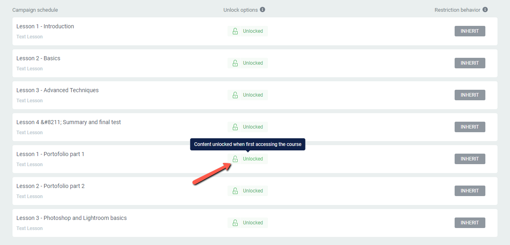This screenshot has height=245, width=510.
Task: Select 'Lesson 3 - Photoshop and Lightroom basics' title
Action: [72, 218]
